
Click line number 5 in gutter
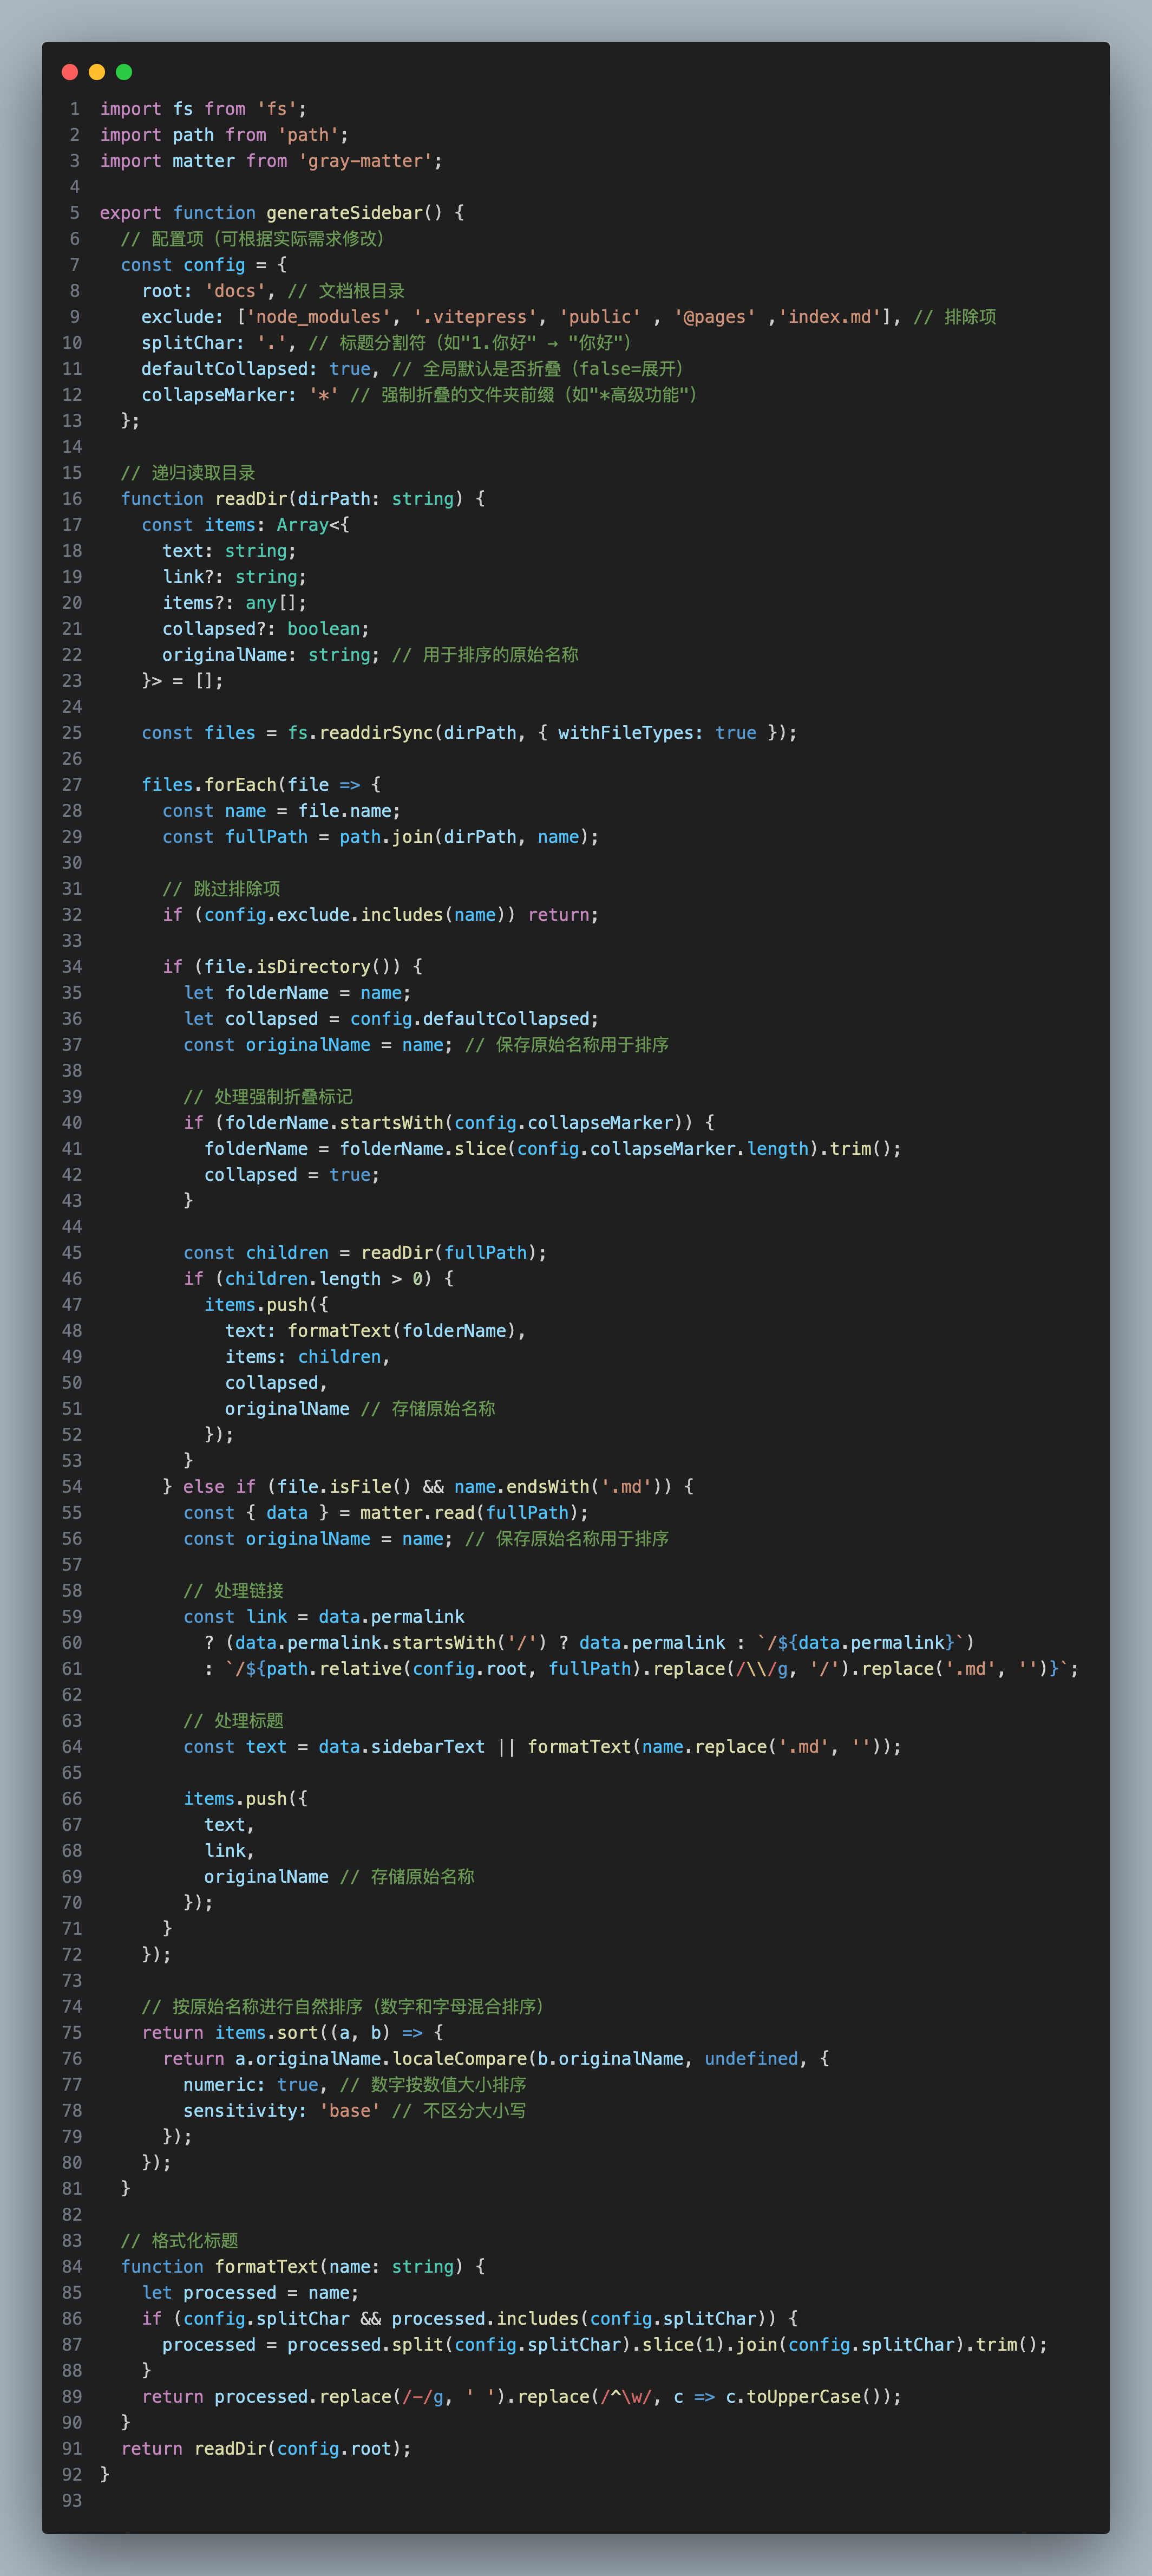tap(74, 213)
